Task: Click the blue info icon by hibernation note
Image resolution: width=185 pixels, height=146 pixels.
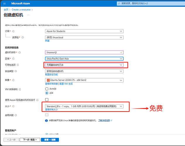Action: coord(46,121)
